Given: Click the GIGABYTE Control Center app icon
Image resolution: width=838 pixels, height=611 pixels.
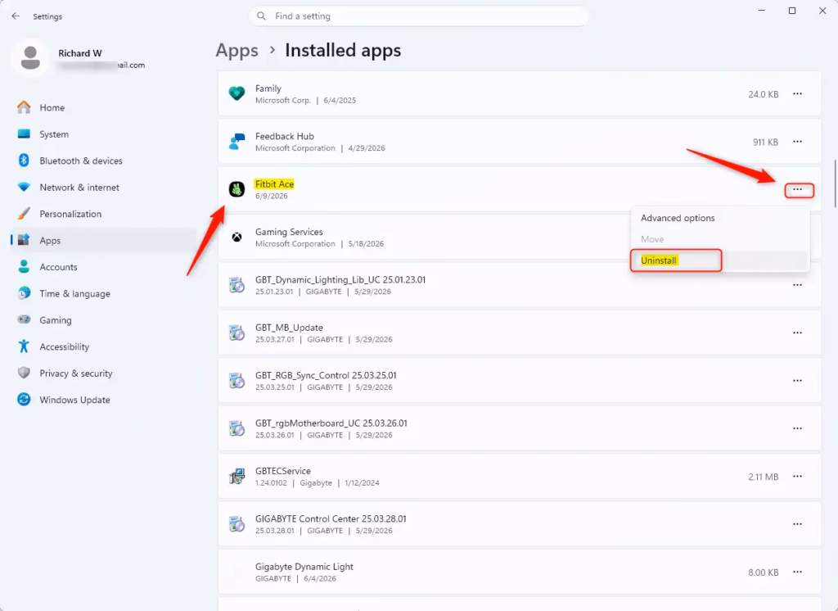Looking at the screenshot, I should 237,524.
